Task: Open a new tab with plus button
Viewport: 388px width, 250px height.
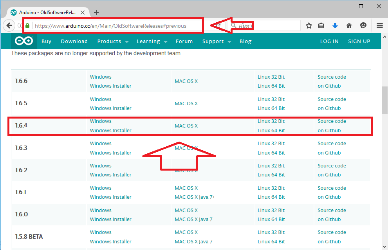Action: tap(96, 13)
